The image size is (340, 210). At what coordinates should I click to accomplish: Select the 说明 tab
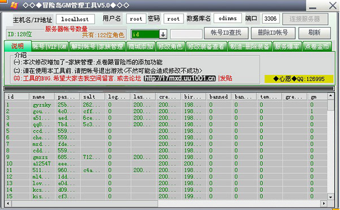pyautogui.click(x=18, y=46)
